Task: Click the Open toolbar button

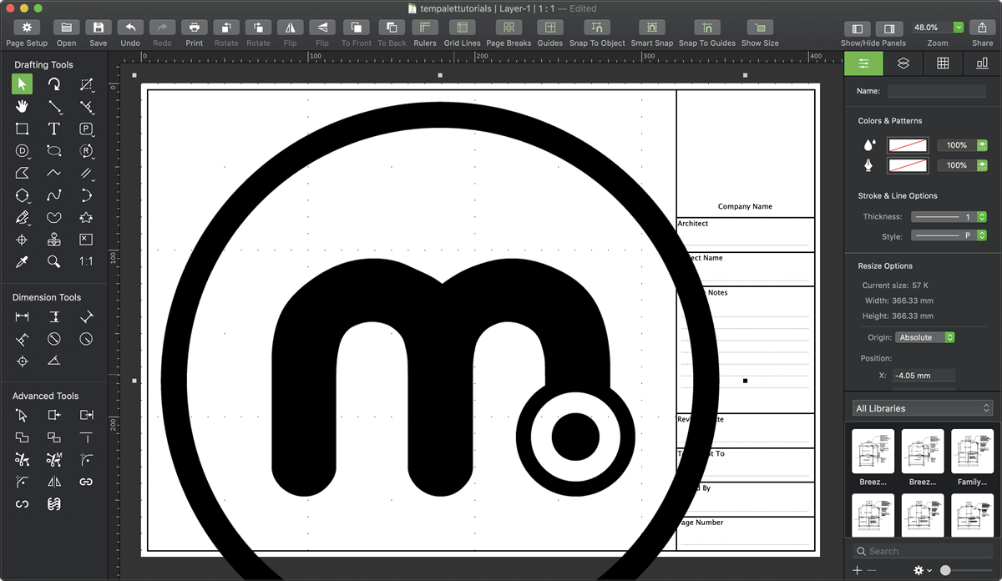Action: pyautogui.click(x=66, y=28)
